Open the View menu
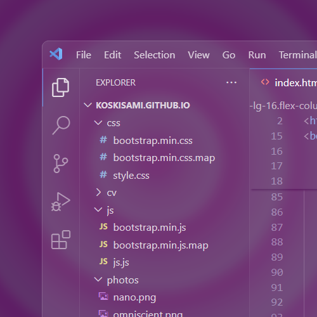This screenshot has height=317, width=317. (199, 55)
